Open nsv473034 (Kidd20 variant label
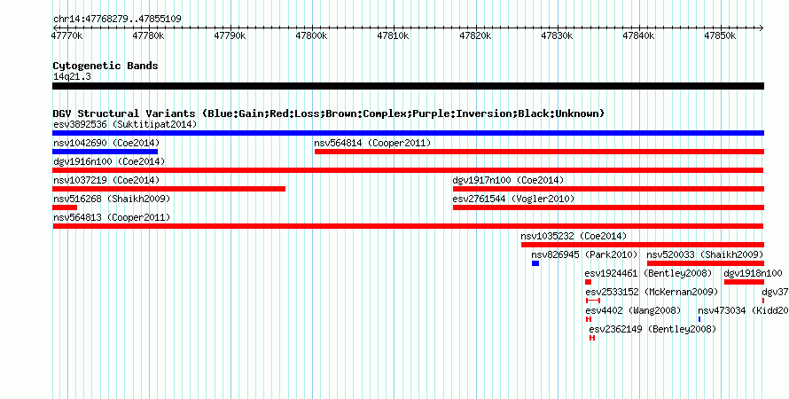Viewport: 789px width, 399px height. pos(743,310)
